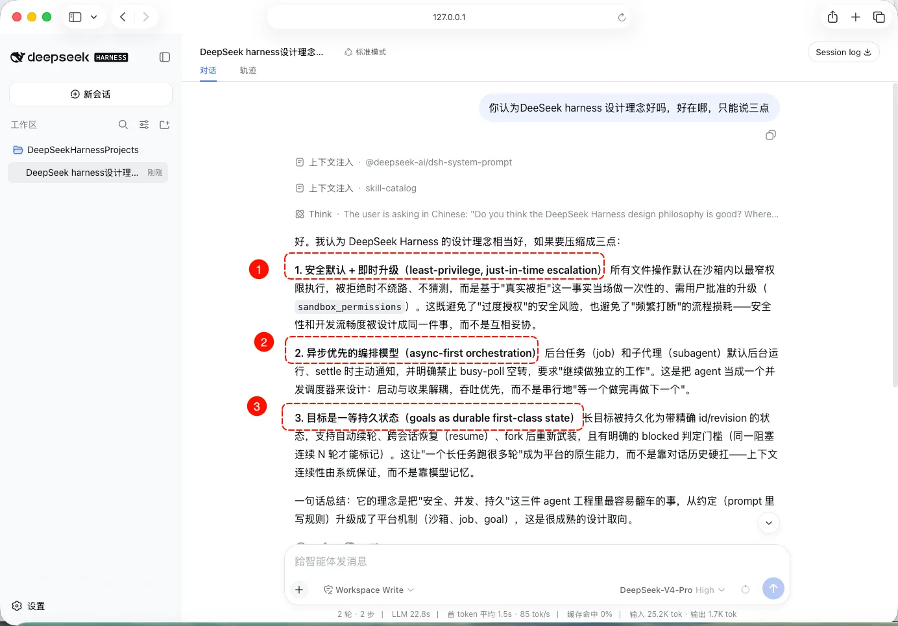
Task: Jump to bottom with chevron button
Action: pos(769,523)
